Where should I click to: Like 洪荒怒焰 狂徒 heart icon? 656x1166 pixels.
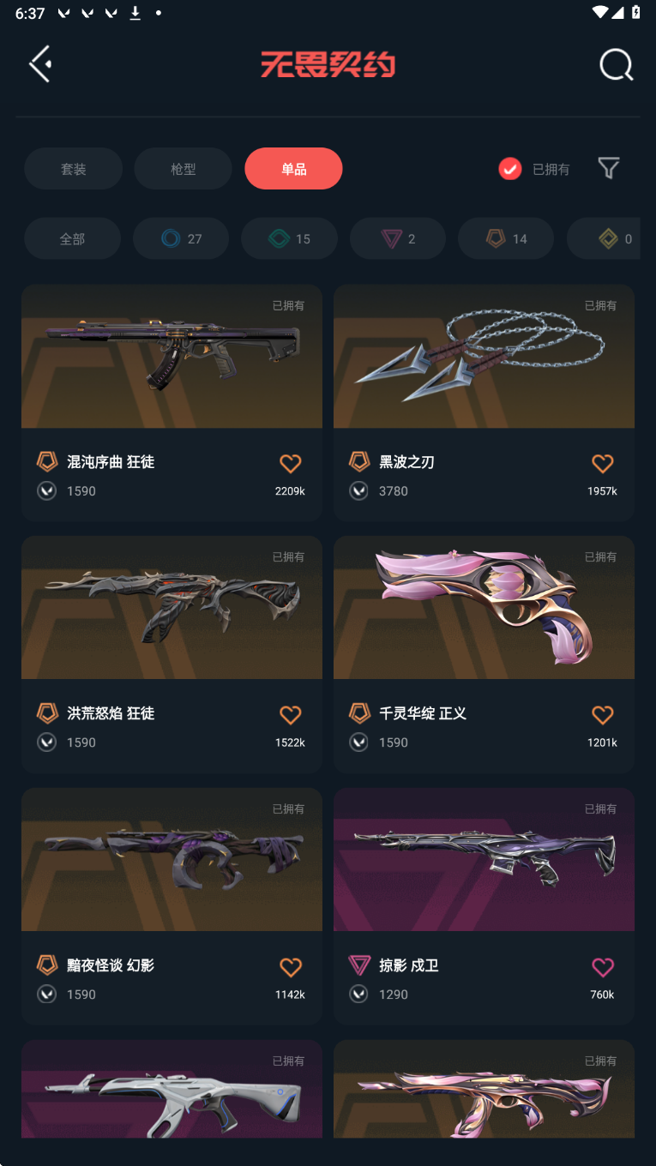pyautogui.click(x=291, y=715)
